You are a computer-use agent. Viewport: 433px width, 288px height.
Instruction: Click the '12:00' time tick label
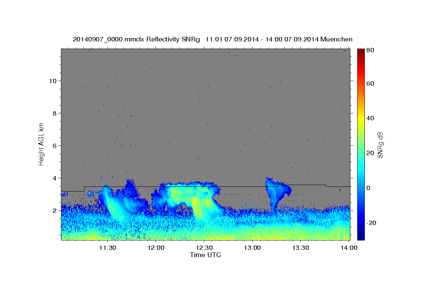(x=156, y=248)
